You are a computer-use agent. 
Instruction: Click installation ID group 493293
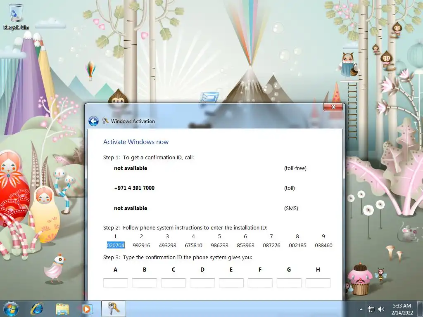(168, 245)
